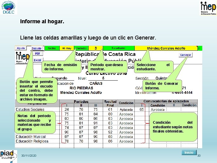Select the 'Resultad Final' column header
The width and height of the screenshot is (217, 163).
pyautogui.click(x=110, y=104)
